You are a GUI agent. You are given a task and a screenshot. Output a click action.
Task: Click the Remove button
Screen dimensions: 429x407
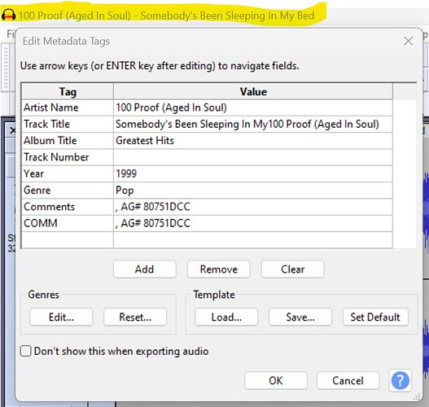pyautogui.click(x=219, y=269)
